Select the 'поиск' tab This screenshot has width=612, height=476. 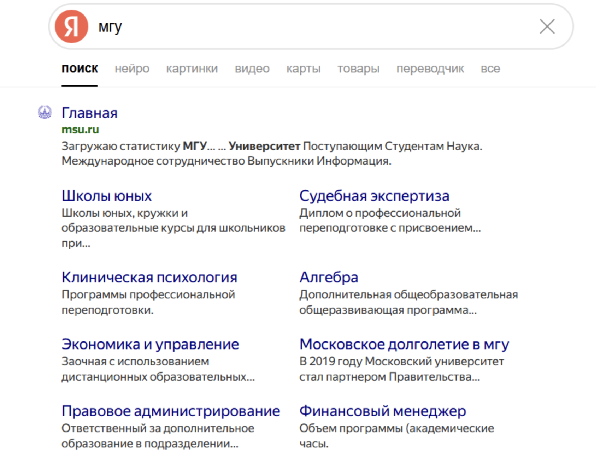tap(80, 69)
